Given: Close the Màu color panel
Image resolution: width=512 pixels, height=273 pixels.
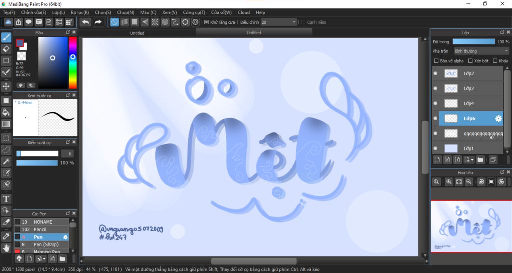Looking at the screenshot, I should [x=74, y=32].
